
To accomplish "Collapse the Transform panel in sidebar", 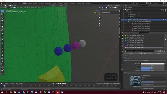I will 103,10.
